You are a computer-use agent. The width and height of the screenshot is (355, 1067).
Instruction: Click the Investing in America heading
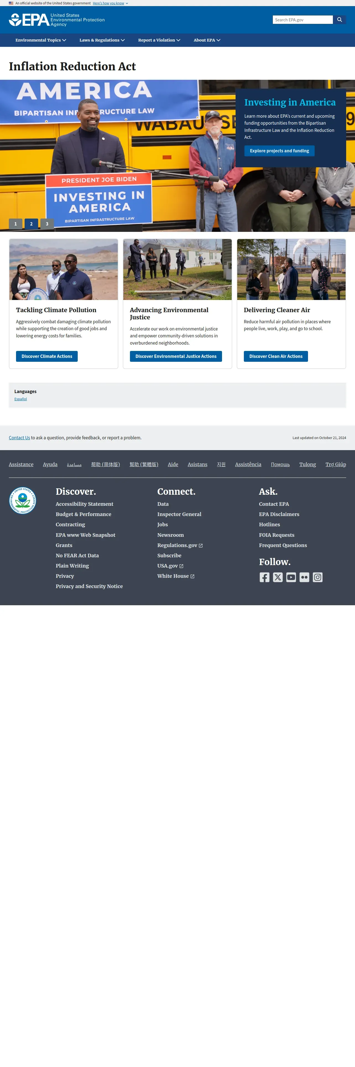tap(290, 102)
